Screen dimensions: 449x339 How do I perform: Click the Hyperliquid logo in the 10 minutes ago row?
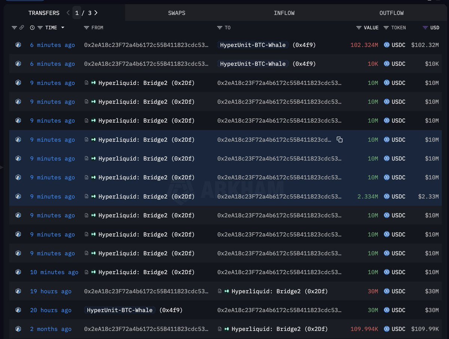click(94, 272)
